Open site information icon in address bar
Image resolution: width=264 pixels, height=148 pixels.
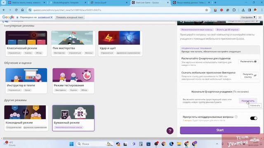30,10
